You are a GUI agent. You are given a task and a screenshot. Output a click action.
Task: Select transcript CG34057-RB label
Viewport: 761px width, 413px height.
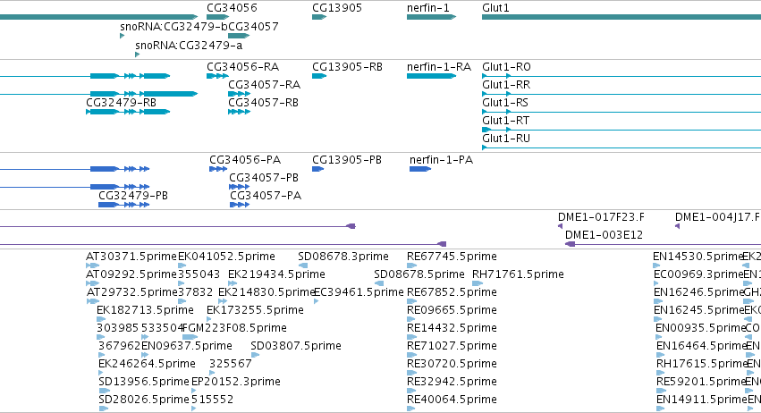click(264, 103)
